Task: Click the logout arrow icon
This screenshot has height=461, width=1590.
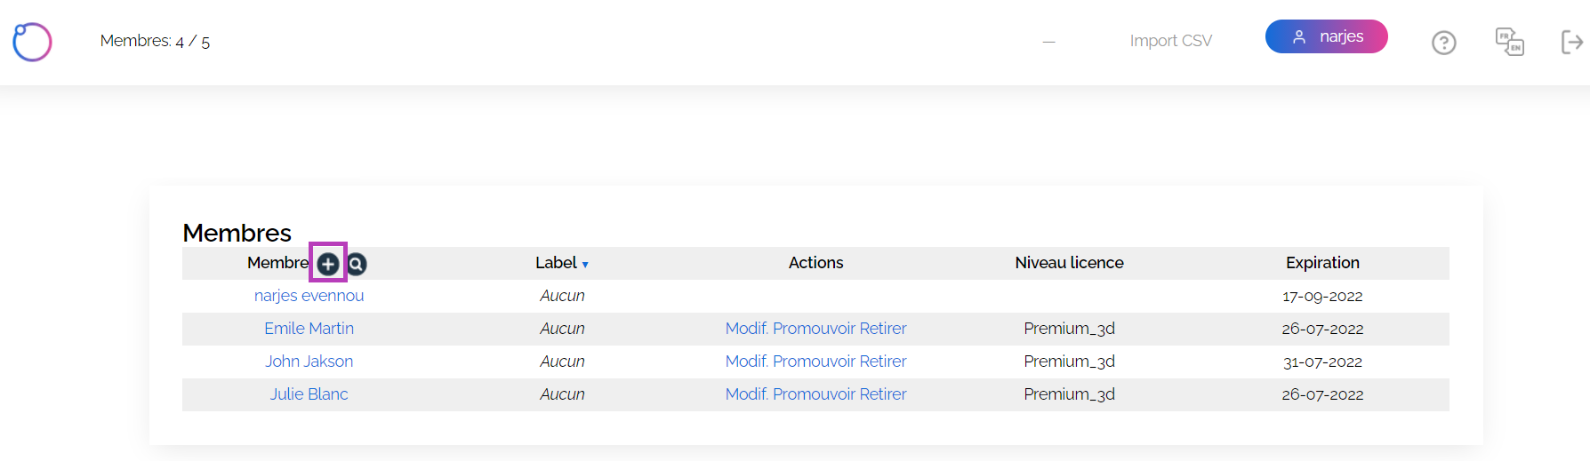Action: pyautogui.click(x=1572, y=42)
